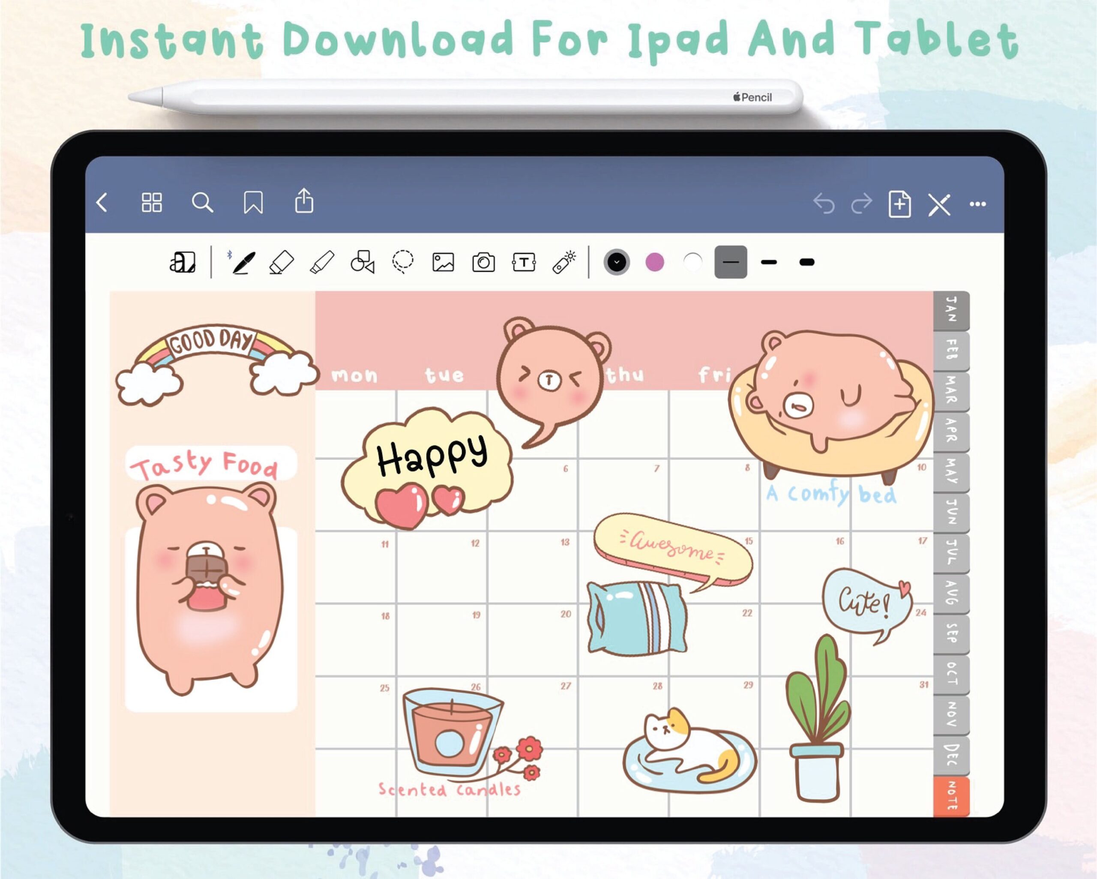Tap the calendar cell for day 27
The image size is (1097, 879).
pos(532,712)
